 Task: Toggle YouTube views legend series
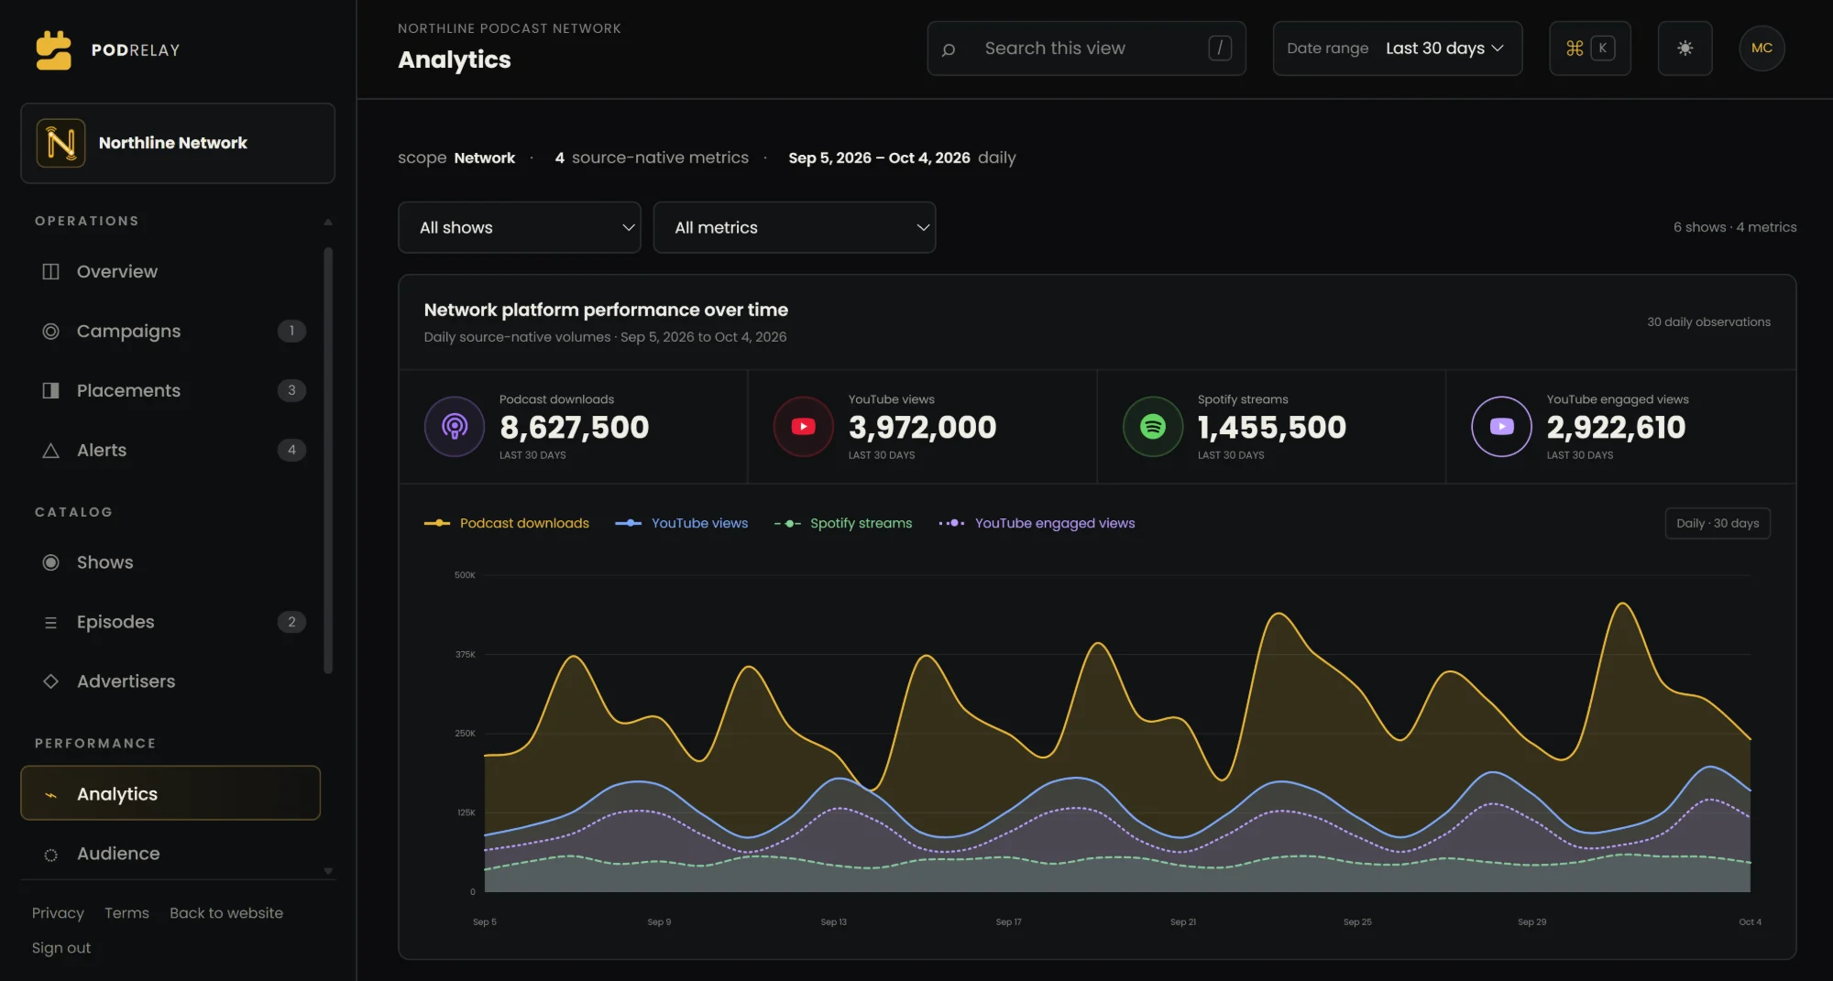(x=682, y=524)
